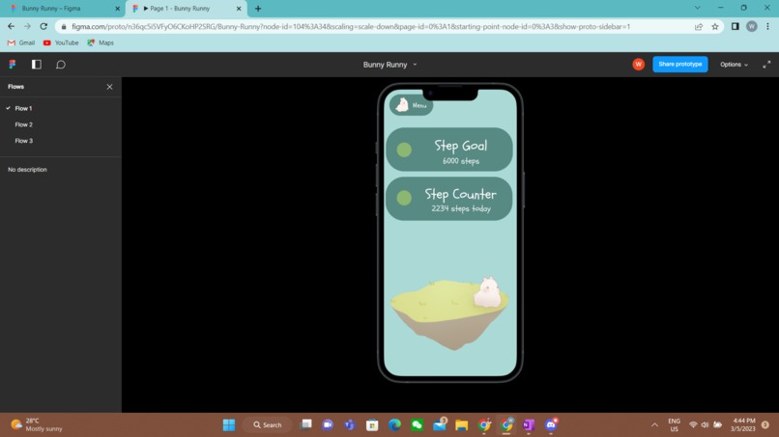Open Task View on the taskbar

click(x=306, y=424)
